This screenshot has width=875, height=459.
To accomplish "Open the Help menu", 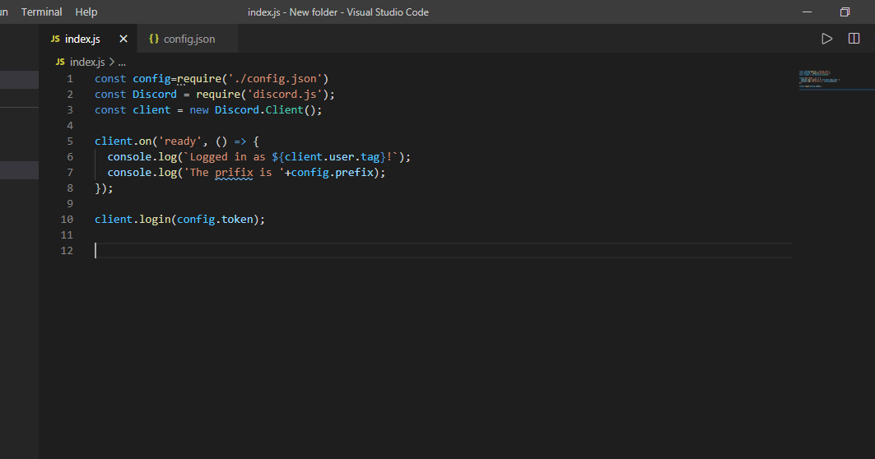I will pos(86,12).
